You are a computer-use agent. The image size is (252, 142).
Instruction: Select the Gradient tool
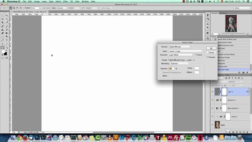pyautogui.click(x=7, y=33)
